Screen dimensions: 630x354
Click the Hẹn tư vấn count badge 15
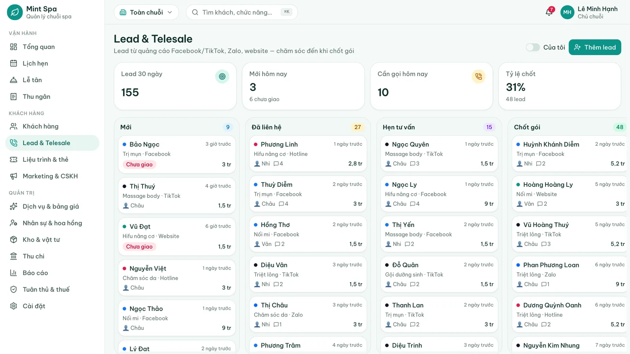[x=489, y=127]
